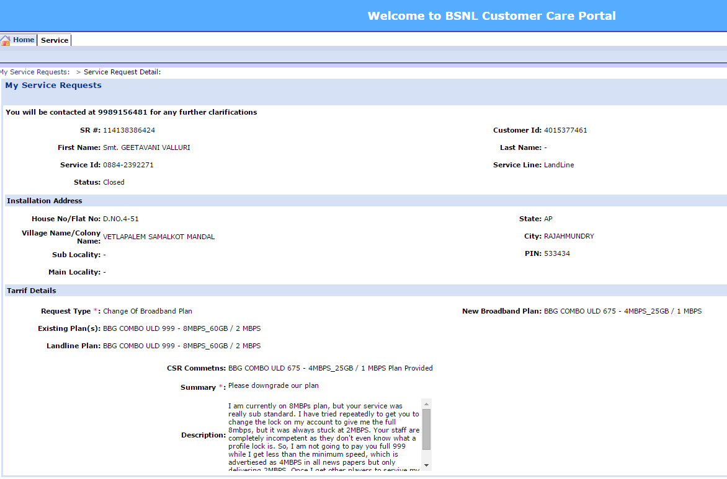The image size is (727, 479).
Task: Click the CSR Commetns plan provided text
Action: [x=330, y=368]
